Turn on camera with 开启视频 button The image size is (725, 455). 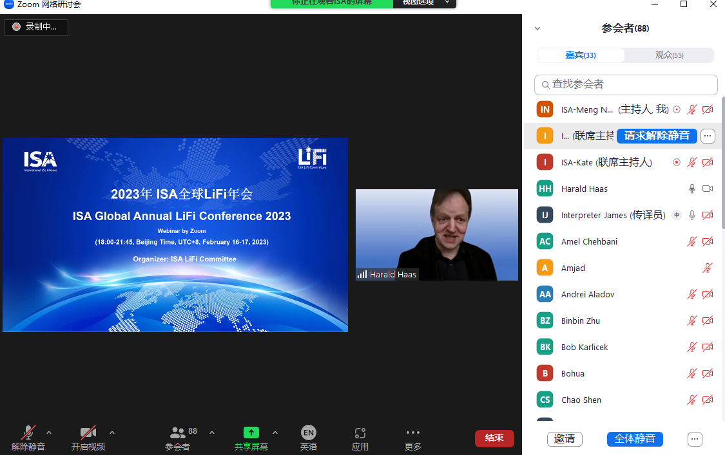click(88, 433)
